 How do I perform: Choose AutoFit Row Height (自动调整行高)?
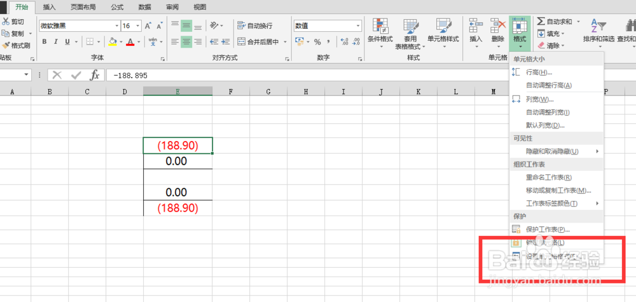tap(556, 85)
